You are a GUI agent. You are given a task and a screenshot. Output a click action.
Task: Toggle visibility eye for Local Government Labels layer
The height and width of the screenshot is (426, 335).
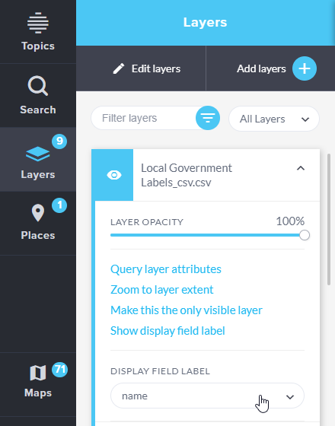(114, 175)
